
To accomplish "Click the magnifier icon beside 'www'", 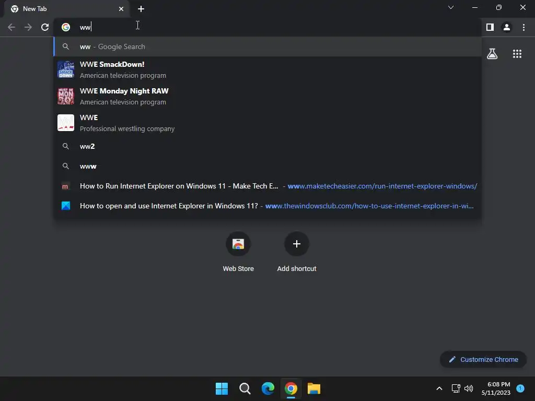I will click(66, 166).
